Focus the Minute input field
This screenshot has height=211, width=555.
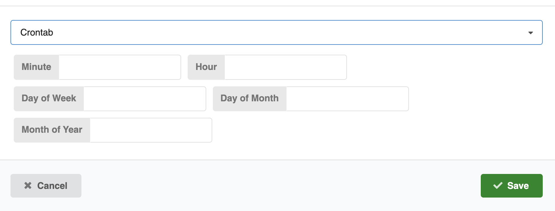point(120,67)
